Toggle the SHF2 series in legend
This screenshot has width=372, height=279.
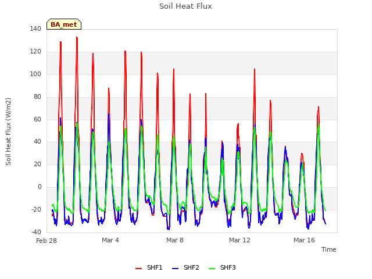pos(185,267)
